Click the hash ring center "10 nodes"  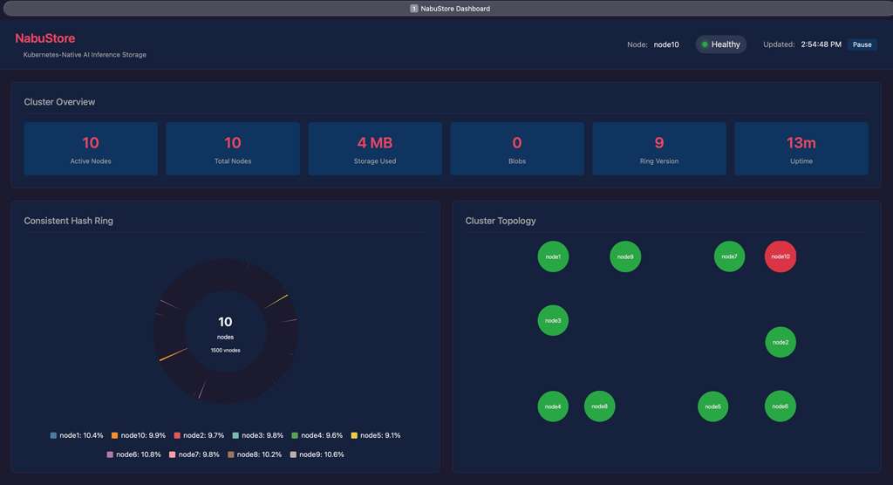pos(226,328)
